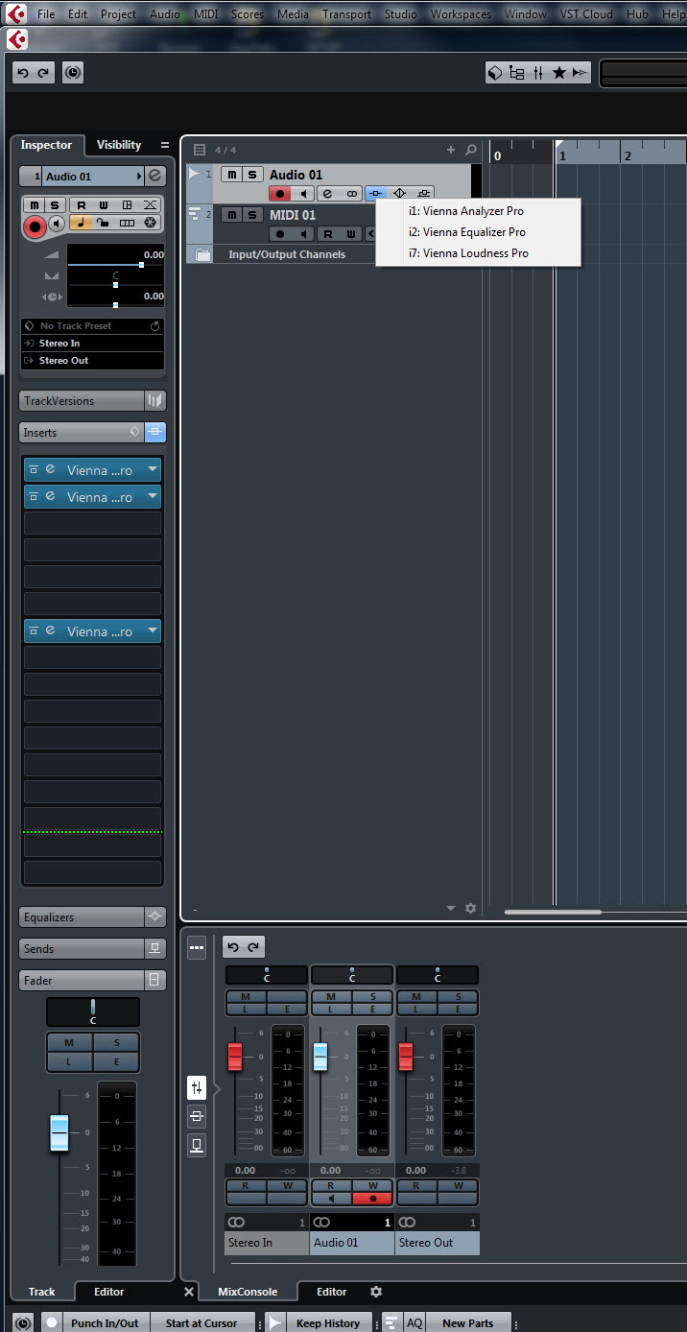The image size is (687, 1332).
Task: Click the Start at Cursor button
Action: click(x=201, y=1323)
